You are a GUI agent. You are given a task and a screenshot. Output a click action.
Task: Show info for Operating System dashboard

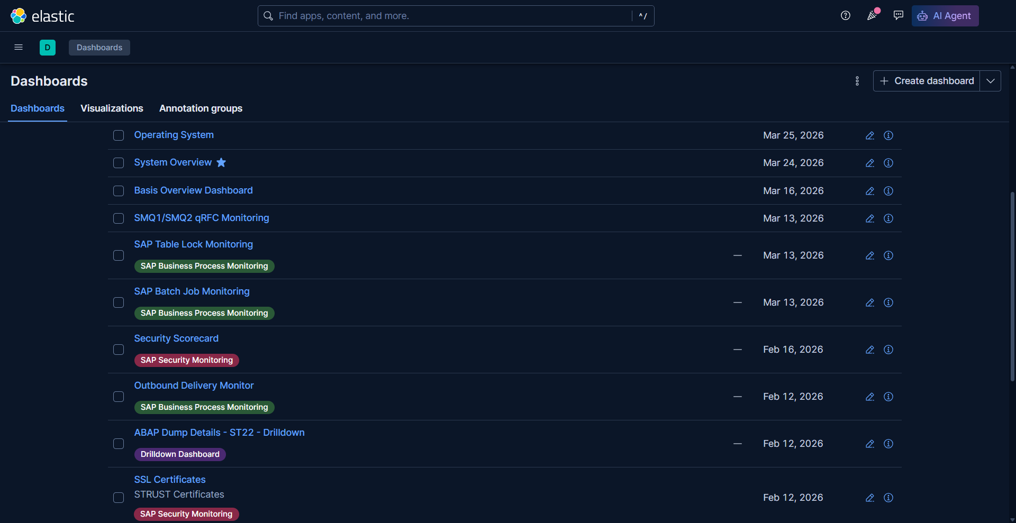point(888,135)
